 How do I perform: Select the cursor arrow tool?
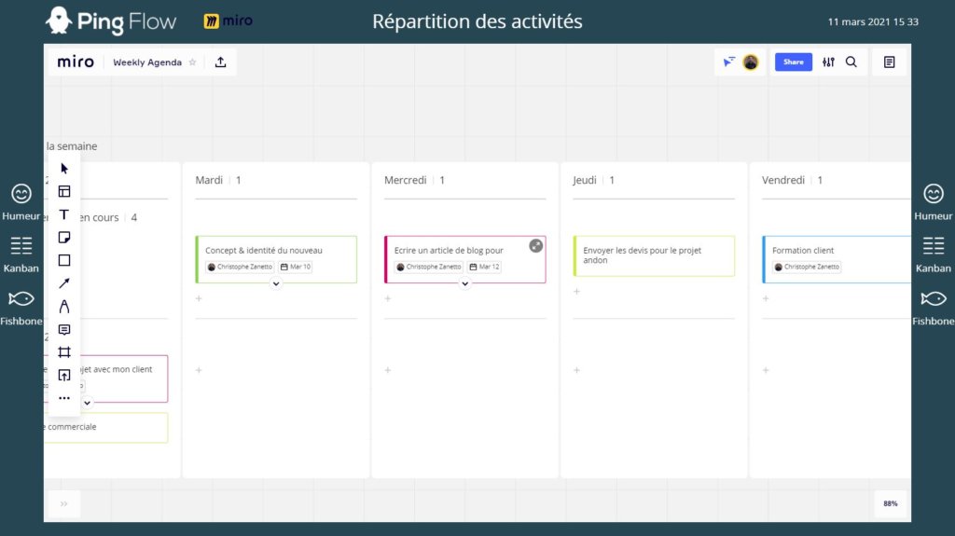64,169
